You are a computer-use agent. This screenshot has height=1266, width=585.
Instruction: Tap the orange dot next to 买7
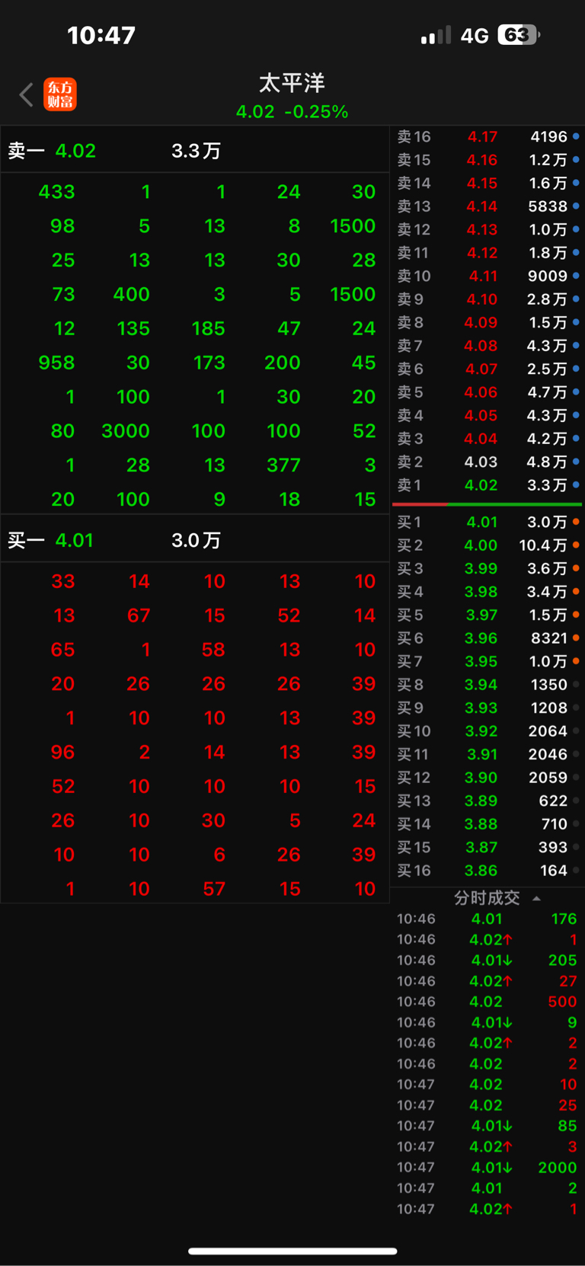576,661
